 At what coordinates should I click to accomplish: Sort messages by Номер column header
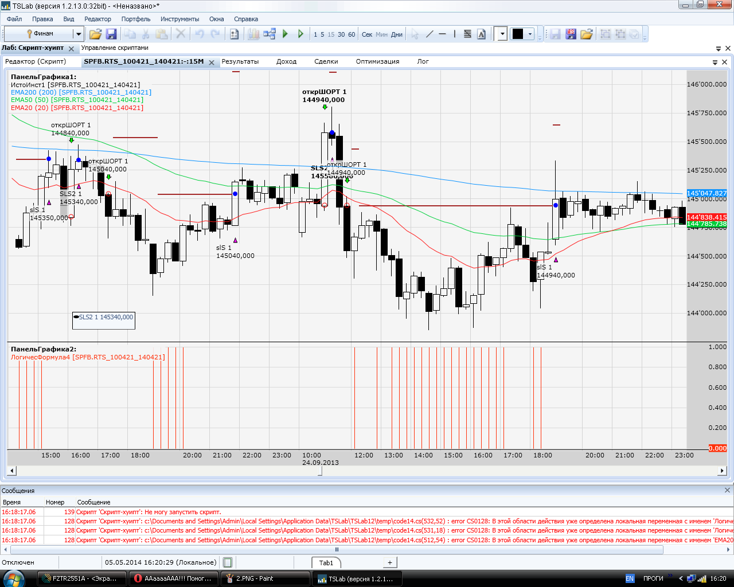[60, 502]
